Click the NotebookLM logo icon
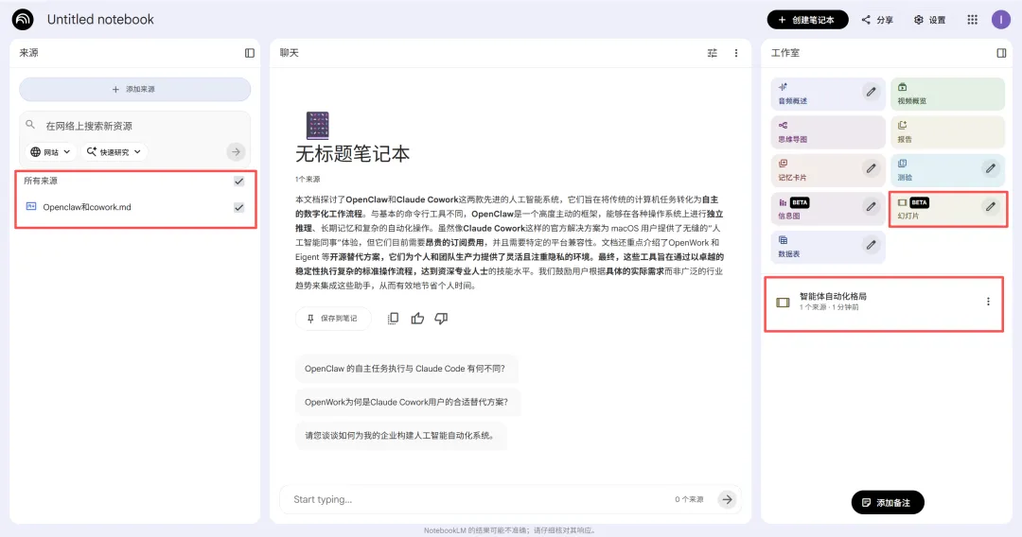Screen dimensions: 1022x537 click(23, 20)
